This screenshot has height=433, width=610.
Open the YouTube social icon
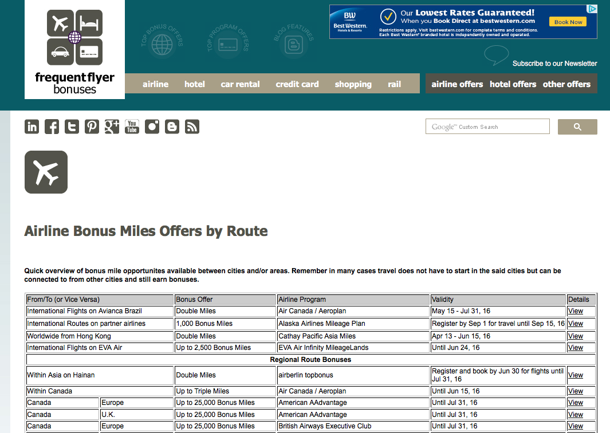point(132,127)
